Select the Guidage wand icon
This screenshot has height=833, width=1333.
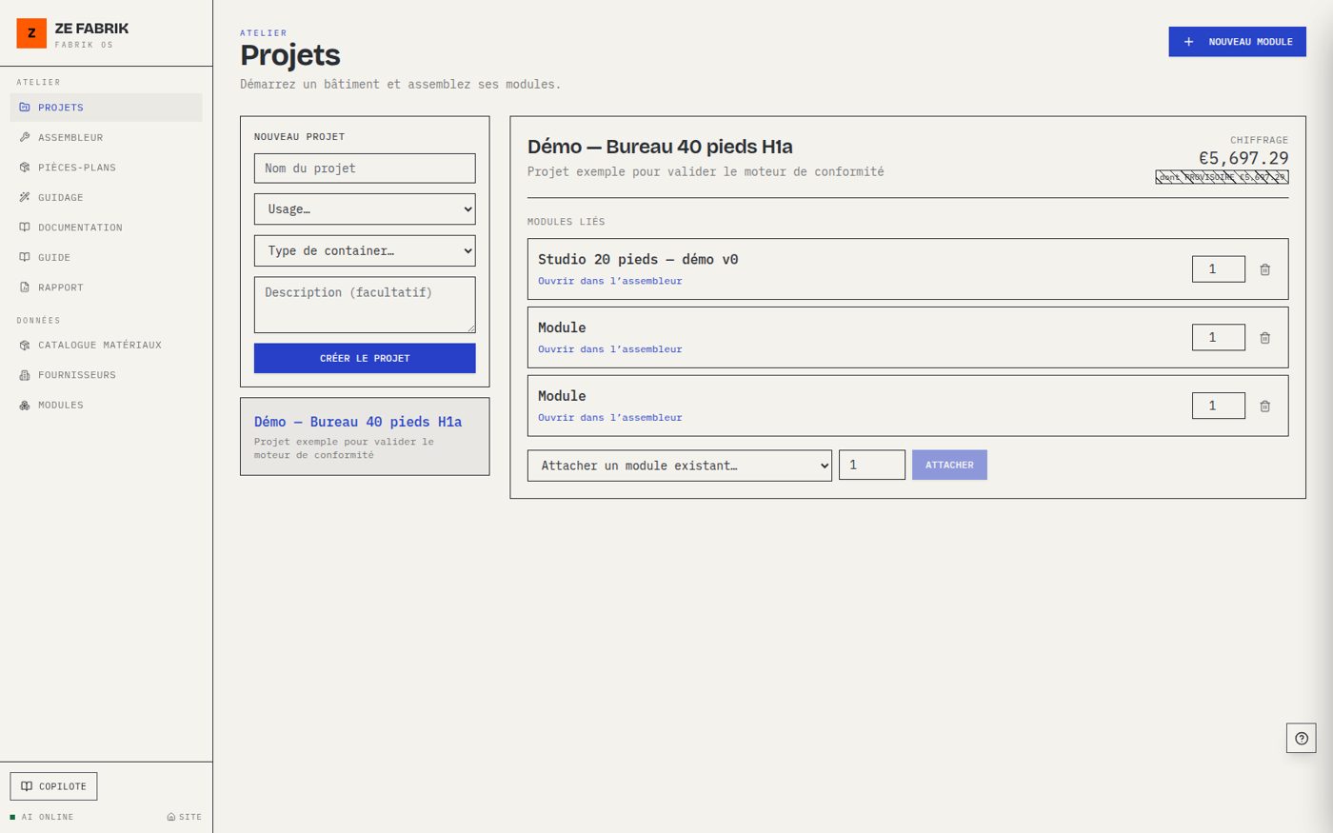pyautogui.click(x=25, y=197)
